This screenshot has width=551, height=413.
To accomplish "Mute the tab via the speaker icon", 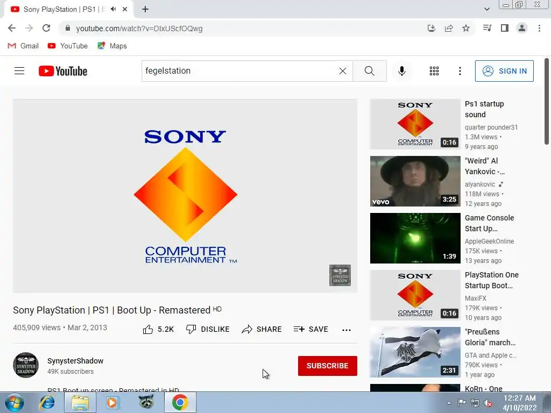I will (113, 9).
